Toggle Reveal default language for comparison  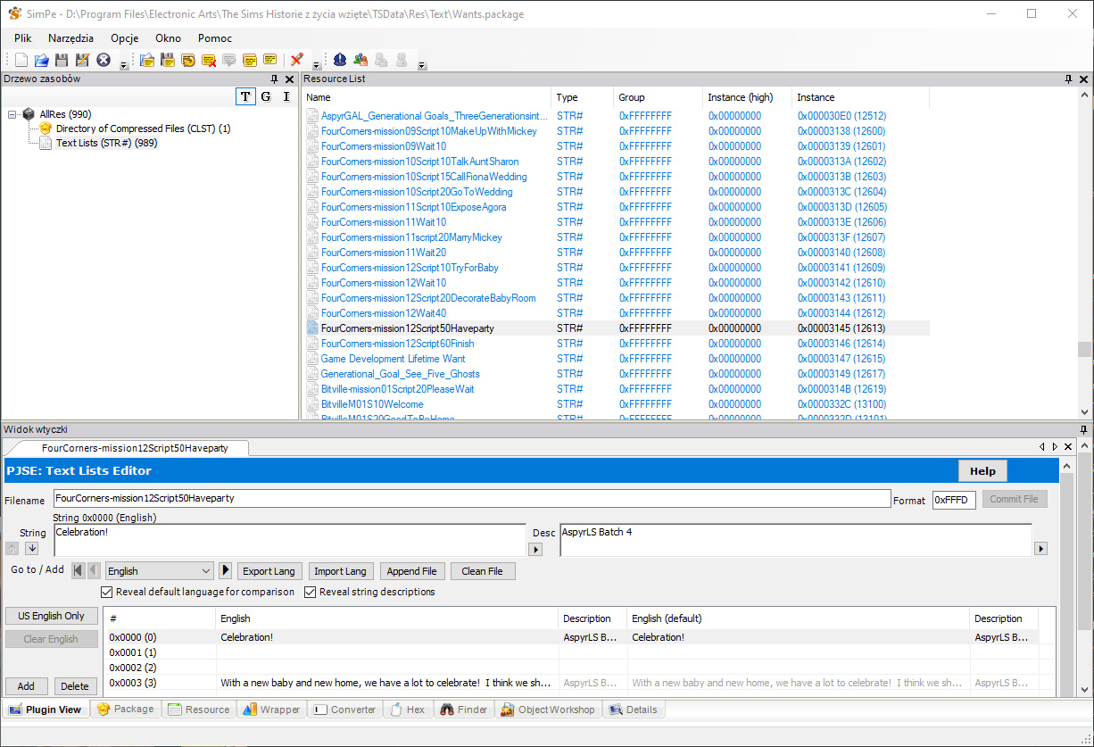pos(107,592)
